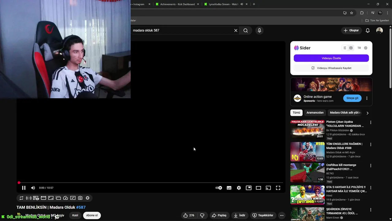The width and height of the screenshot is (392, 221).
Task: Click the volume boost icon below player
Action: 29,198
